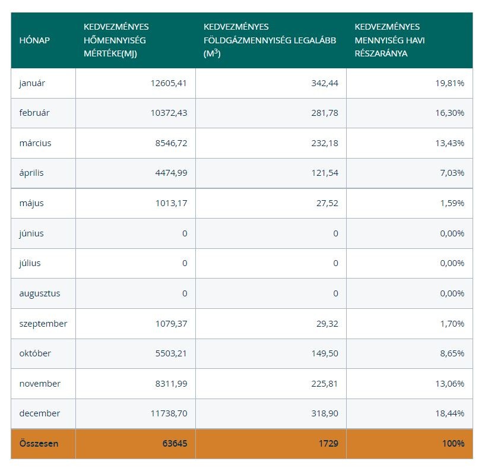Click the december row label
Viewport: 488px width, 471px height.
coord(39,413)
